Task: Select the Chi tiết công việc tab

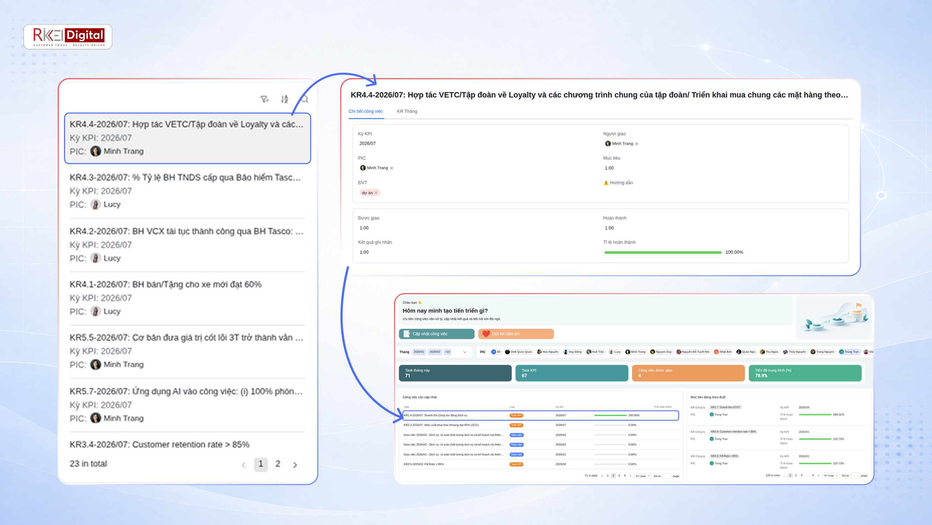Action: coord(366,112)
